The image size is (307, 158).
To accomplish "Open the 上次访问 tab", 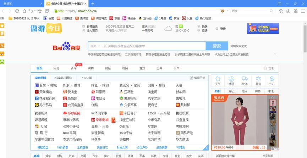I will point(86,78).
